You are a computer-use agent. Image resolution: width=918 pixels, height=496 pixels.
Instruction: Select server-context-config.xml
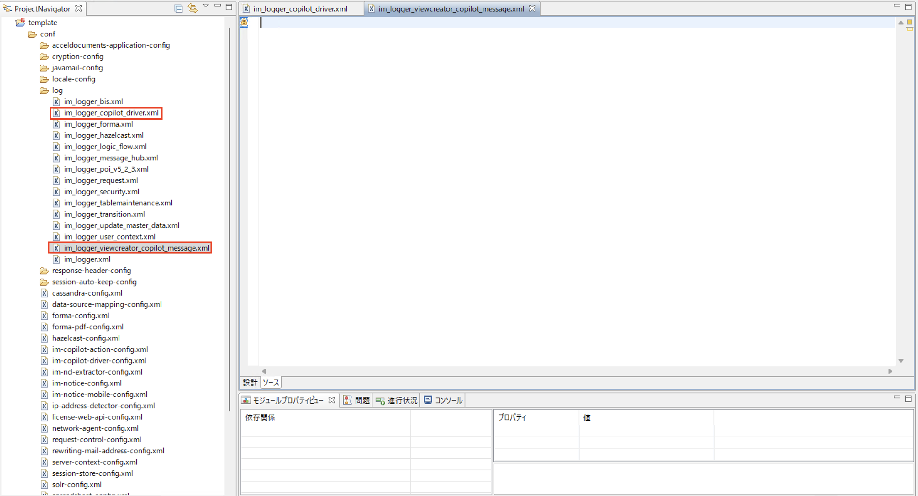(x=94, y=462)
